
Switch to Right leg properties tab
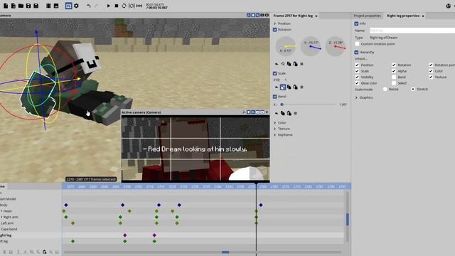click(403, 16)
